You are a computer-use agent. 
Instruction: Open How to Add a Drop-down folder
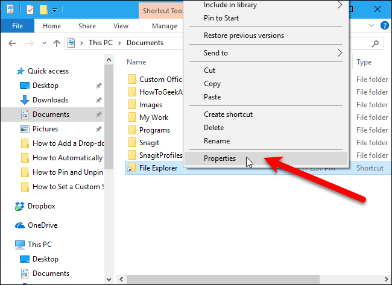tap(68, 143)
